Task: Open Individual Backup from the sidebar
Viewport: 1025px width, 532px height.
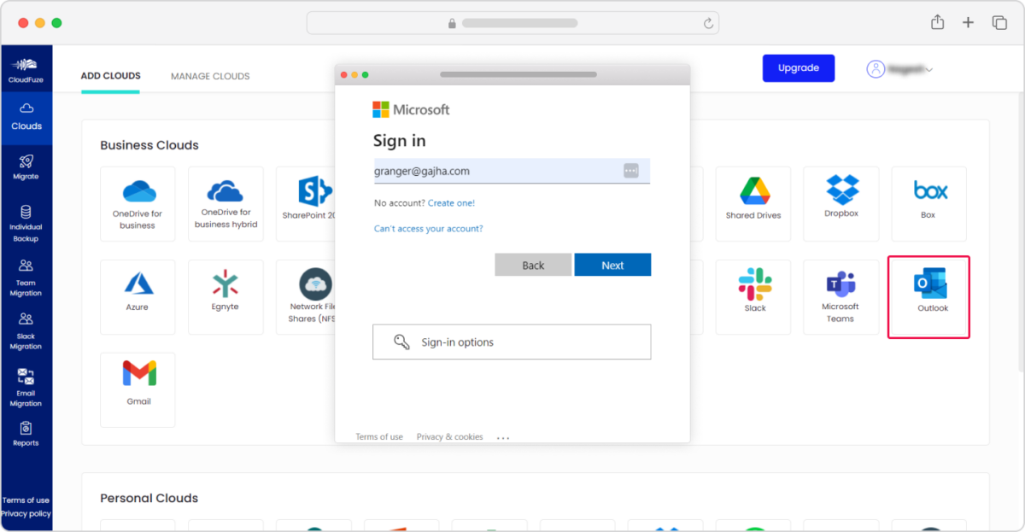Action: coord(26,222)
